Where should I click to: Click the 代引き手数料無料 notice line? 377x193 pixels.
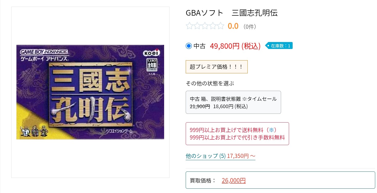tap(237, 138)
